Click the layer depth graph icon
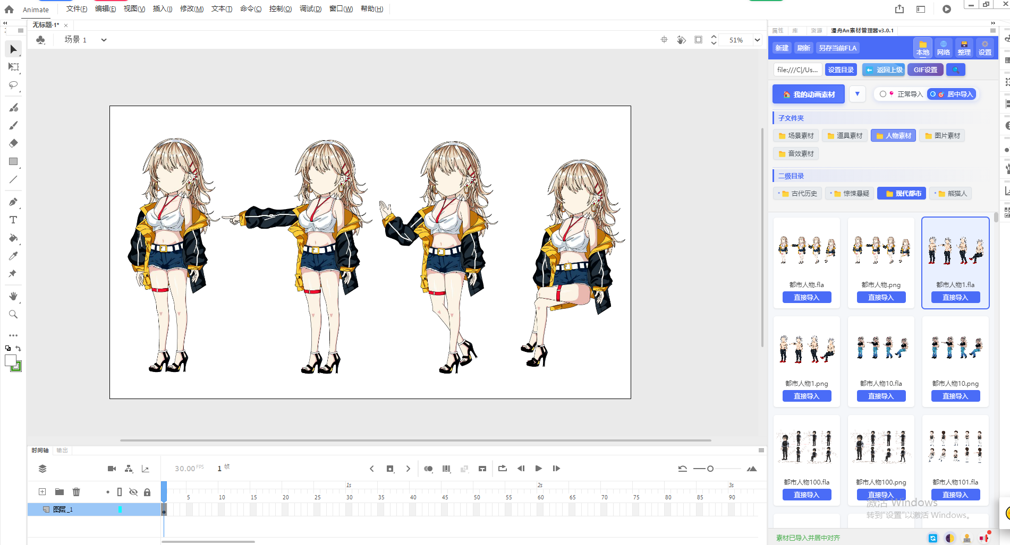This screenshot has width=1010, height=545. click(x=146, y=469)
